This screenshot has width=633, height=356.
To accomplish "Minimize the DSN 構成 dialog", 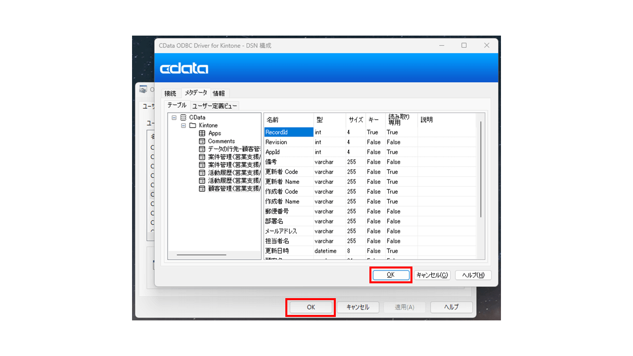I will [x=441, y=45].
